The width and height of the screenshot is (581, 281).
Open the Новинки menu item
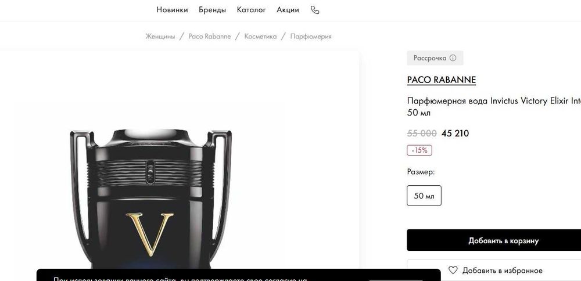pos(172,10)
